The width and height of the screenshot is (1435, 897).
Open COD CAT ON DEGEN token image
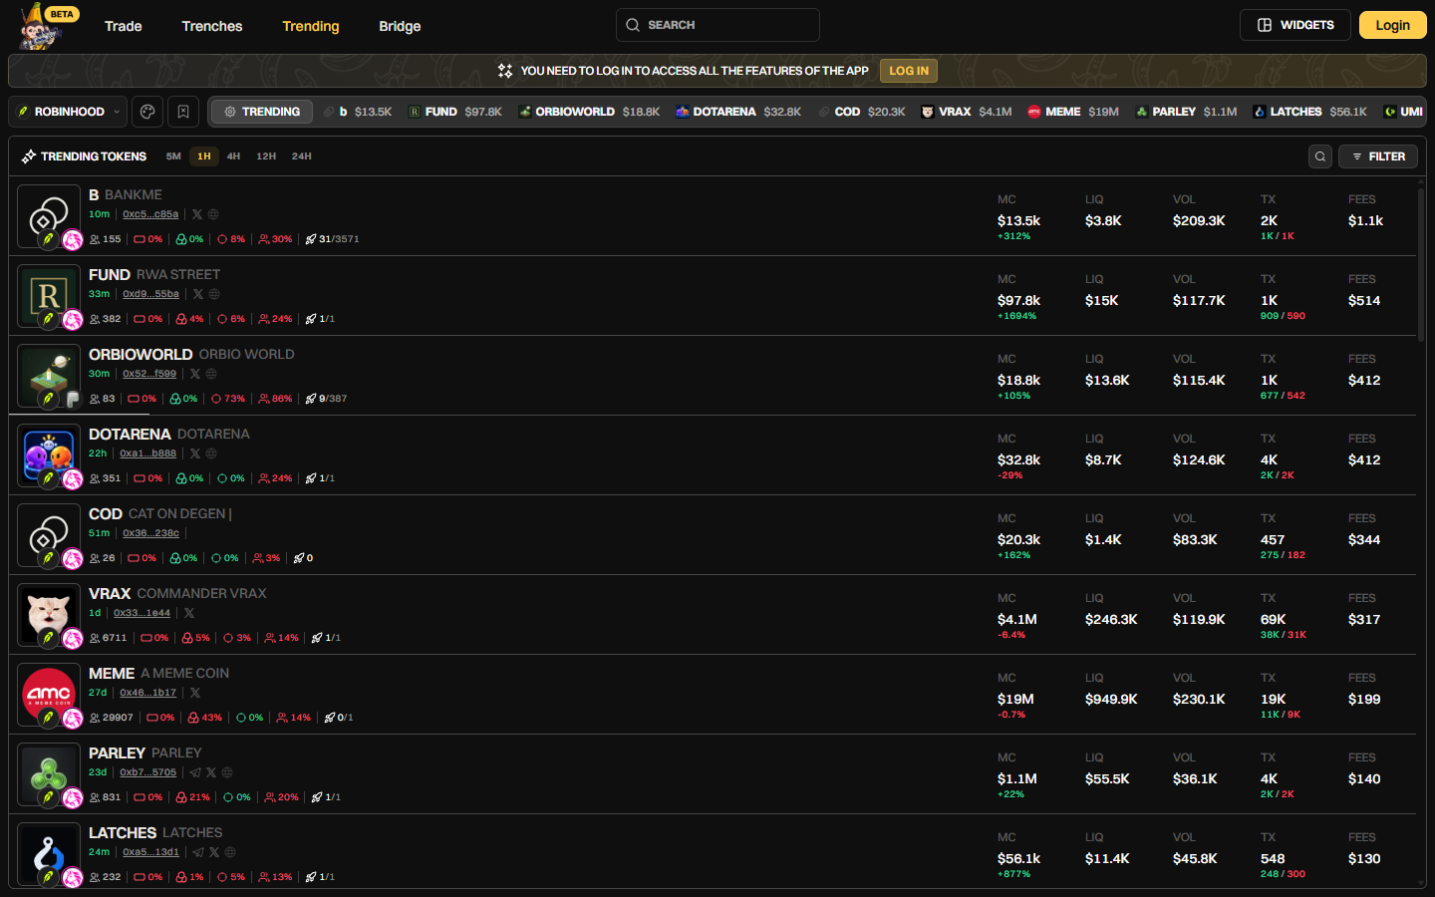(x=49, y=535)
